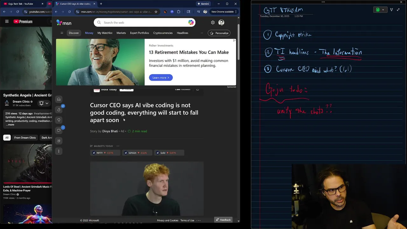Screen dimensions: 407x229
Task: View site information icon beside msn.com URL
Action: click(77, 12)
